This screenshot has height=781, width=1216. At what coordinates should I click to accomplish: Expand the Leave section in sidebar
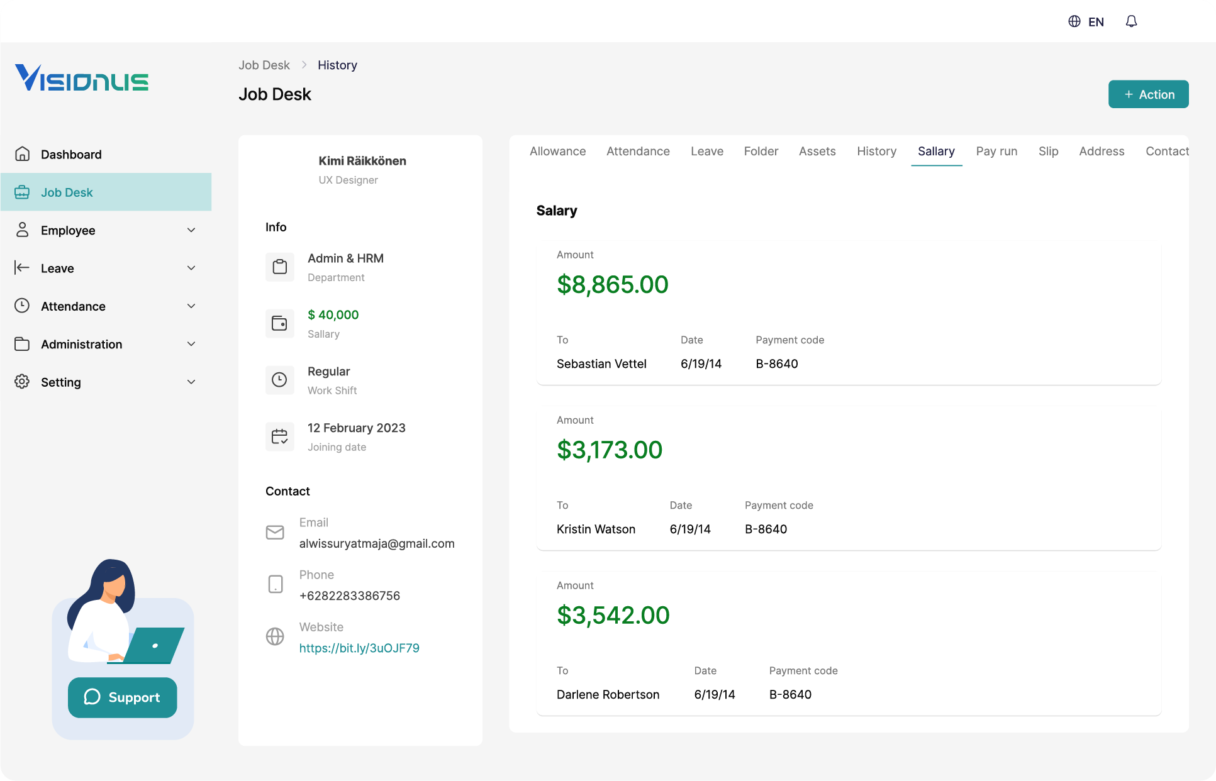pos(191,268)
